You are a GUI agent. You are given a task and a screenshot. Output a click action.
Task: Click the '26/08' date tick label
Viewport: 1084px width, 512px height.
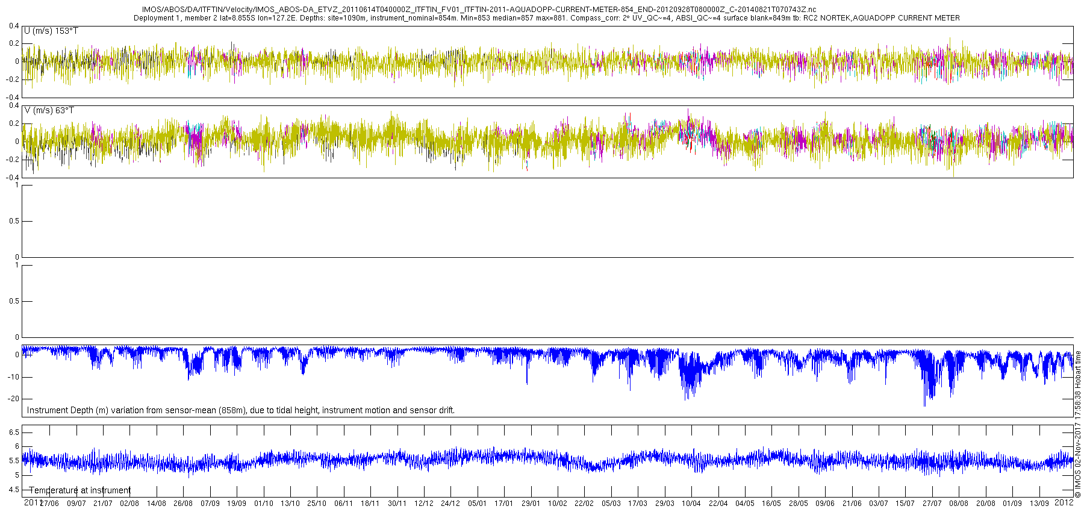(x=183, y=504)
